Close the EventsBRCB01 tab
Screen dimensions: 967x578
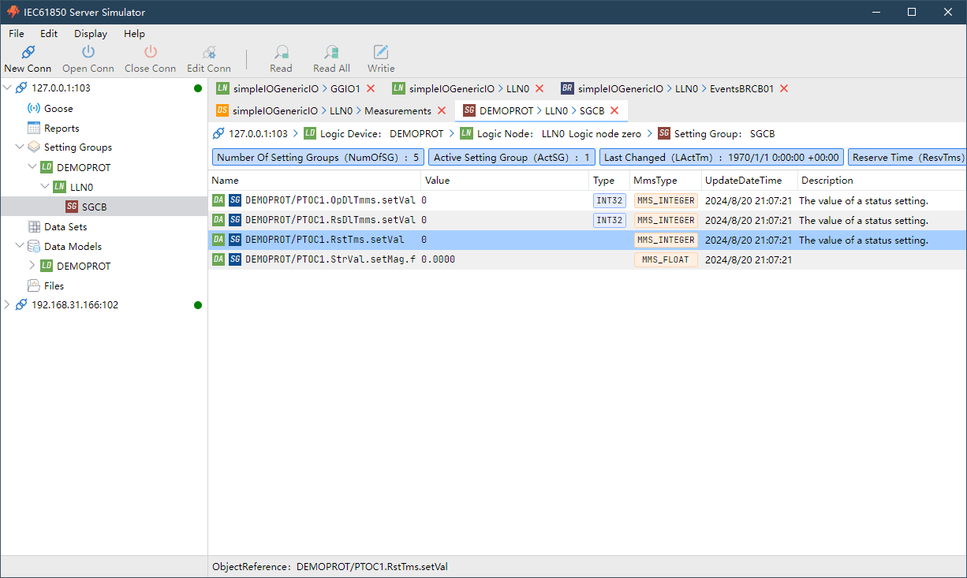[784, 88]
